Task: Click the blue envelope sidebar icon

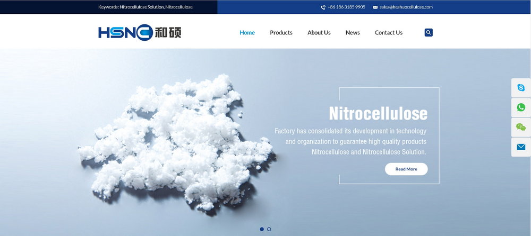Action: pyautogui.click(x=521, y=147)
